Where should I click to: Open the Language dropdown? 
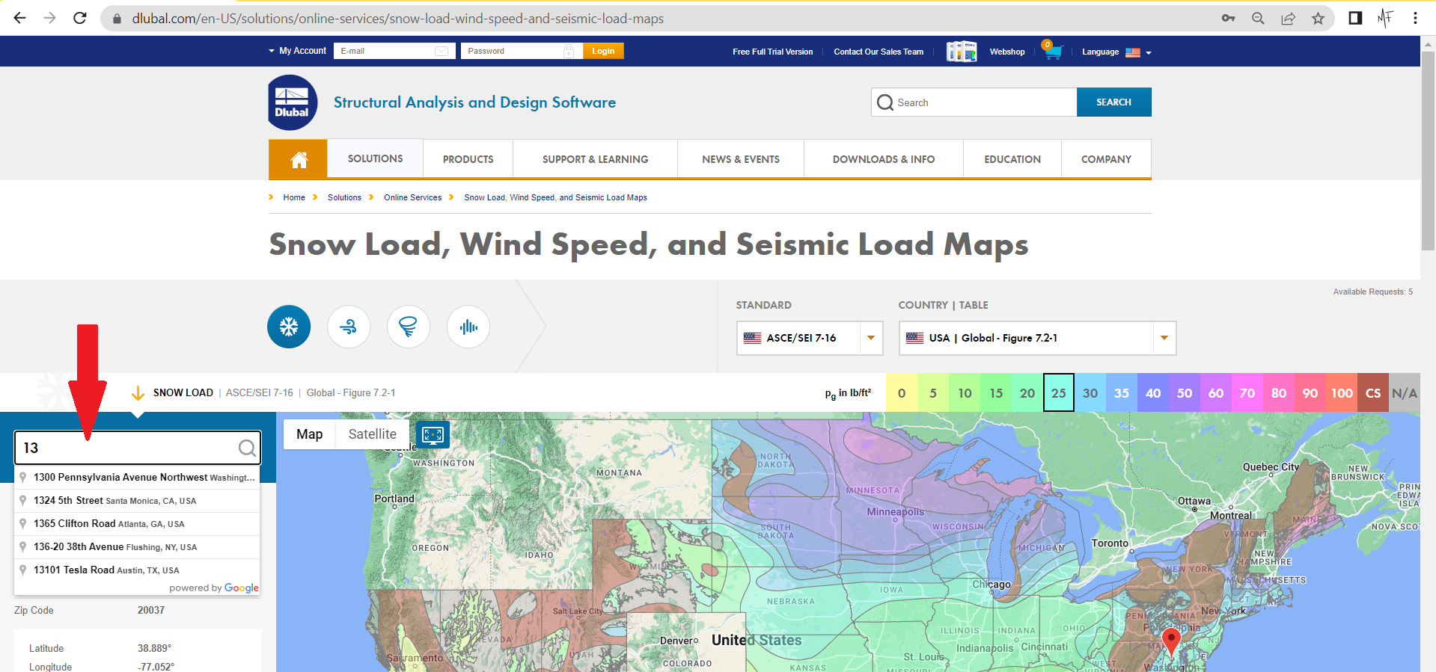pyautogui.click(x=1116, y=52)
